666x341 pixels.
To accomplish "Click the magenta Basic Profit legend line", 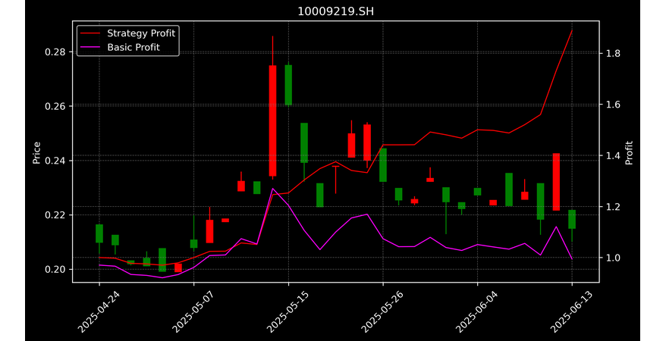I will click(x=90, y=48).
